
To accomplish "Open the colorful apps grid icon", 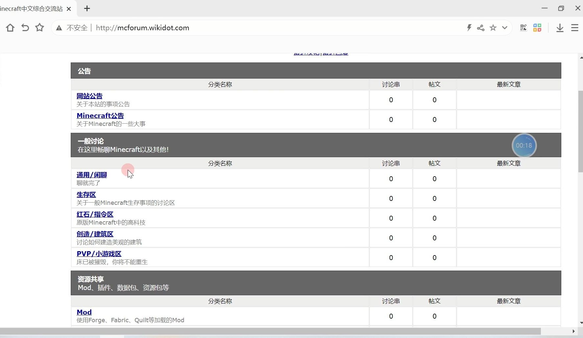I will (537, 28).
